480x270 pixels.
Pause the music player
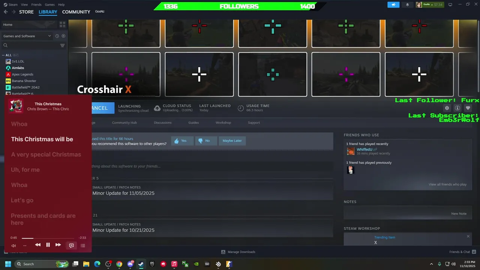[x=48, y=245]
